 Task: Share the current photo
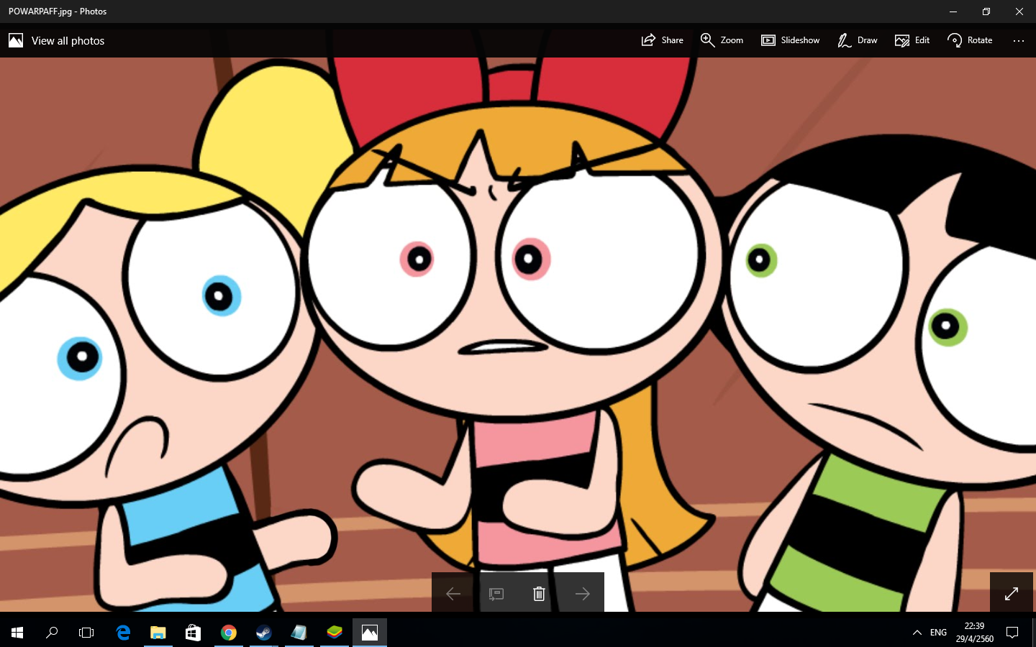coord(663,40)
